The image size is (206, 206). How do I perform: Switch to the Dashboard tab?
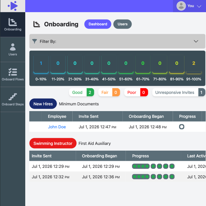tap(98, 24)
